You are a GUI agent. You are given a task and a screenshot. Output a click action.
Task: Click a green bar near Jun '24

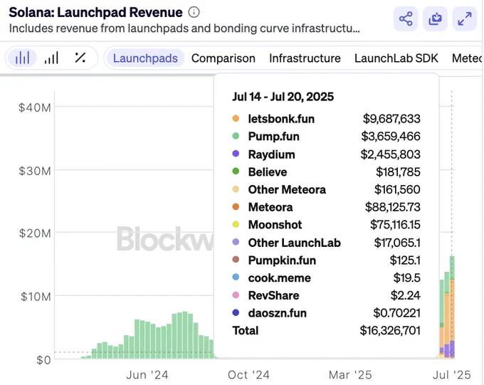(x=148, y=341)
